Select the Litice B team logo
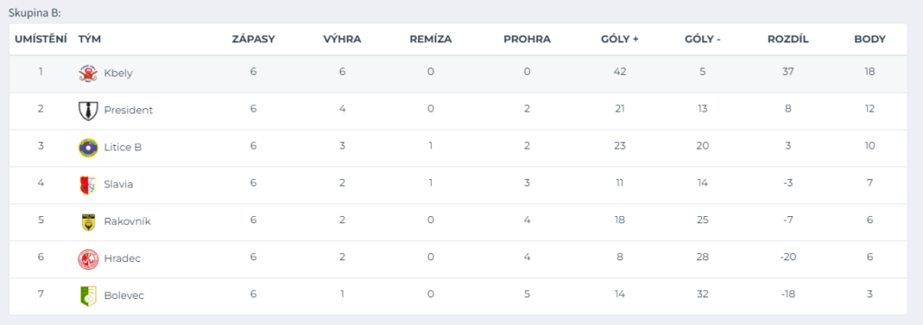Image resolution: width=923 pixels, height=325 pixels. pos(87,147)
